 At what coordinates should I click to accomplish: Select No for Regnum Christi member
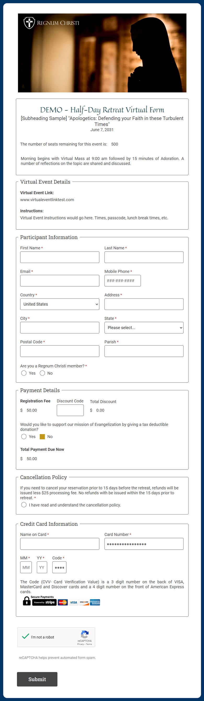point(42,373)
